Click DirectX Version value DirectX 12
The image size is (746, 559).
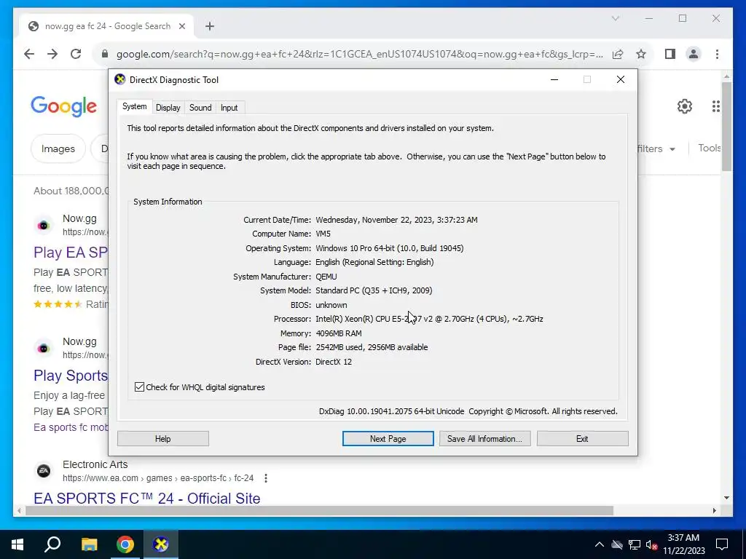point(334,362)
